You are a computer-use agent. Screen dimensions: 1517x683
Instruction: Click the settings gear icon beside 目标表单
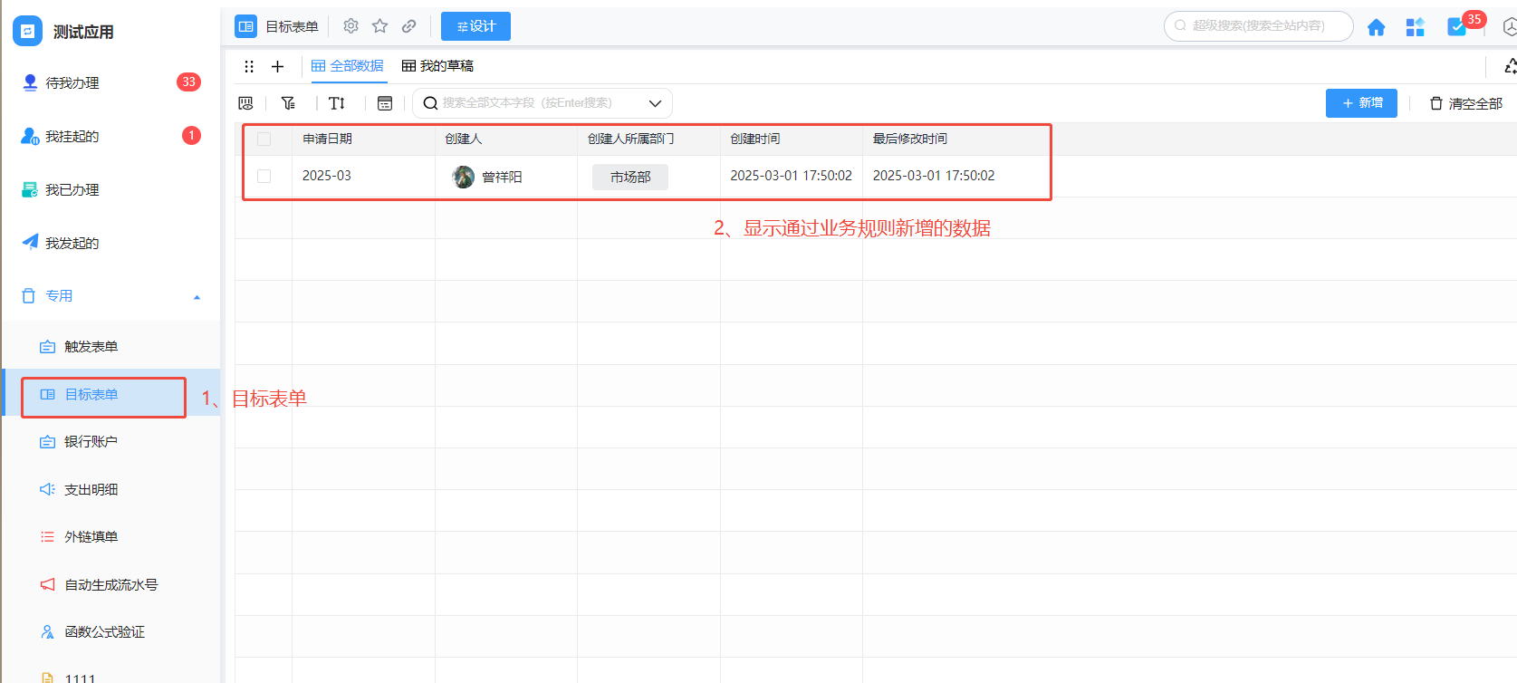[350, 26]
